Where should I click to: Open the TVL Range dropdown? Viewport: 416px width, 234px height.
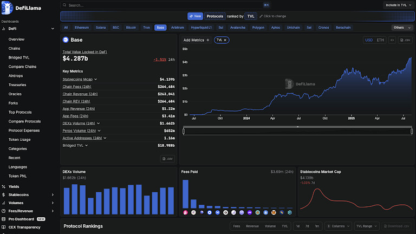[x=366, y=226]
